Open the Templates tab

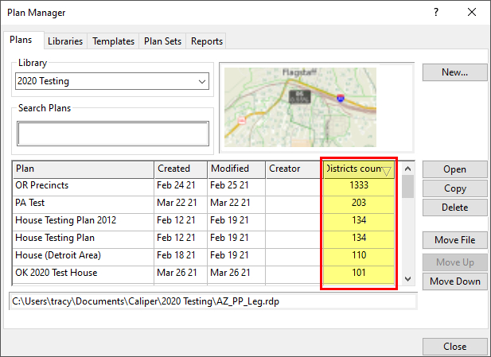tap(113, 41)
